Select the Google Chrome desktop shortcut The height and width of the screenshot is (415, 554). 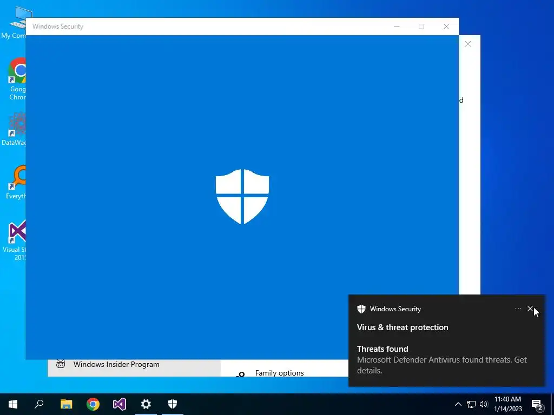(17, 79)
